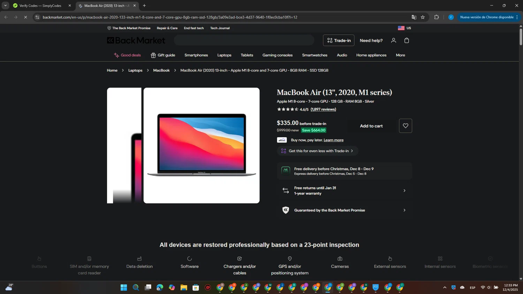The image size is (523, 294).
Task: Click the Cameras inspection icon
Action: pyautogui.click(x=340, y=258)
